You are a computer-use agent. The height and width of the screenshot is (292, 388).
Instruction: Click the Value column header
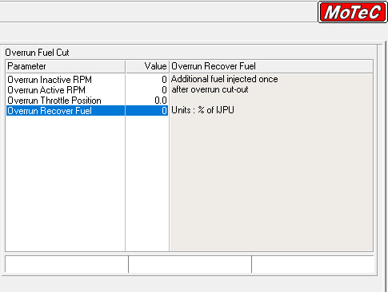click(x=147, y=66)
